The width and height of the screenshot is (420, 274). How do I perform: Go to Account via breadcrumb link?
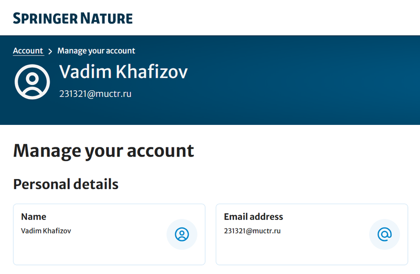[28, 51]
